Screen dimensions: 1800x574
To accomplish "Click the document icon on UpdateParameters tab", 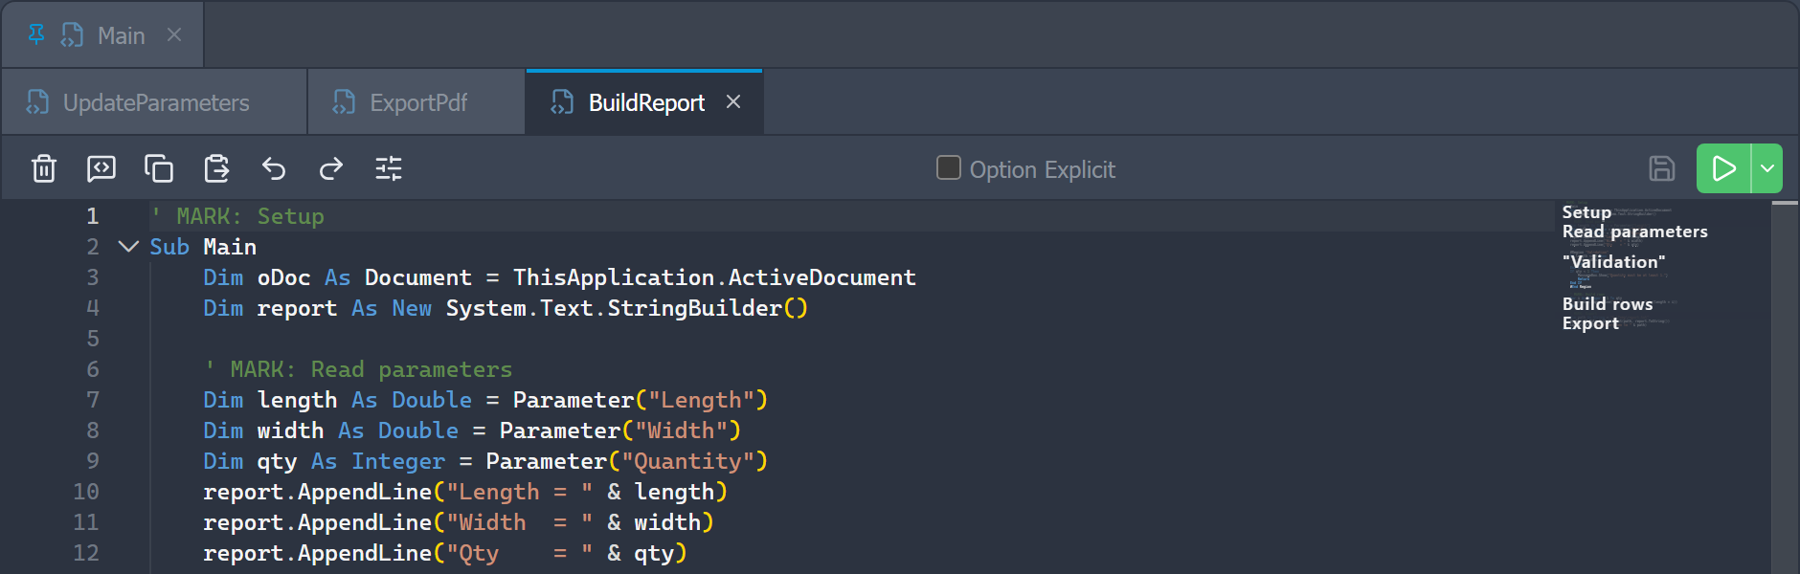I will [37, 102].
